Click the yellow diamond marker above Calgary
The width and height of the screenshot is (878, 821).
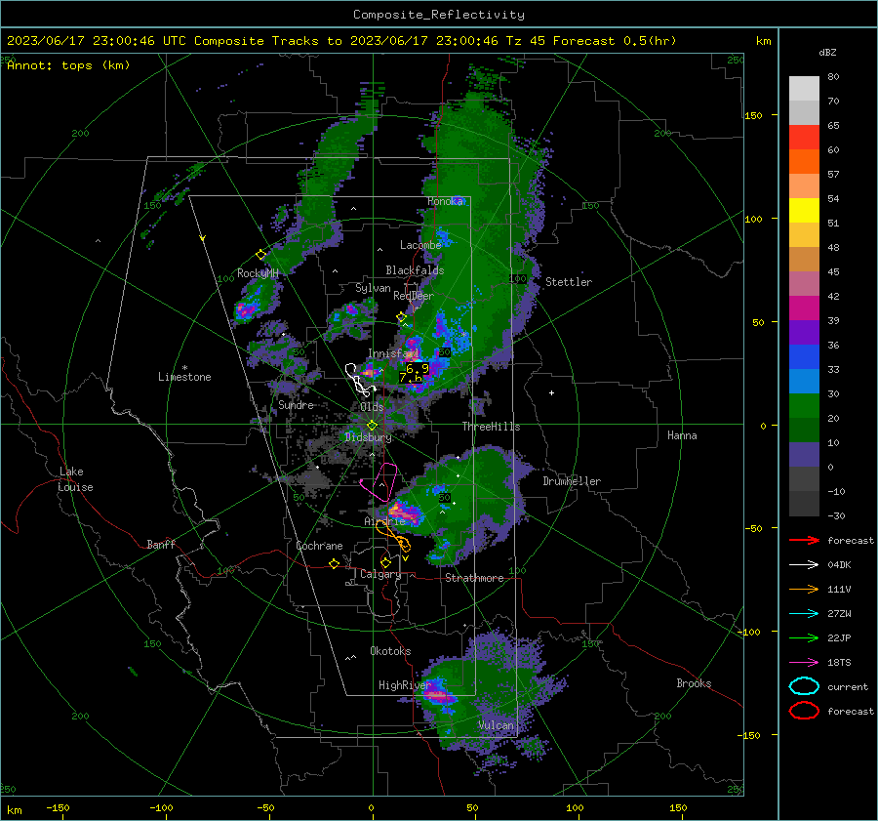pyautogui.click(x=385, y=562)
